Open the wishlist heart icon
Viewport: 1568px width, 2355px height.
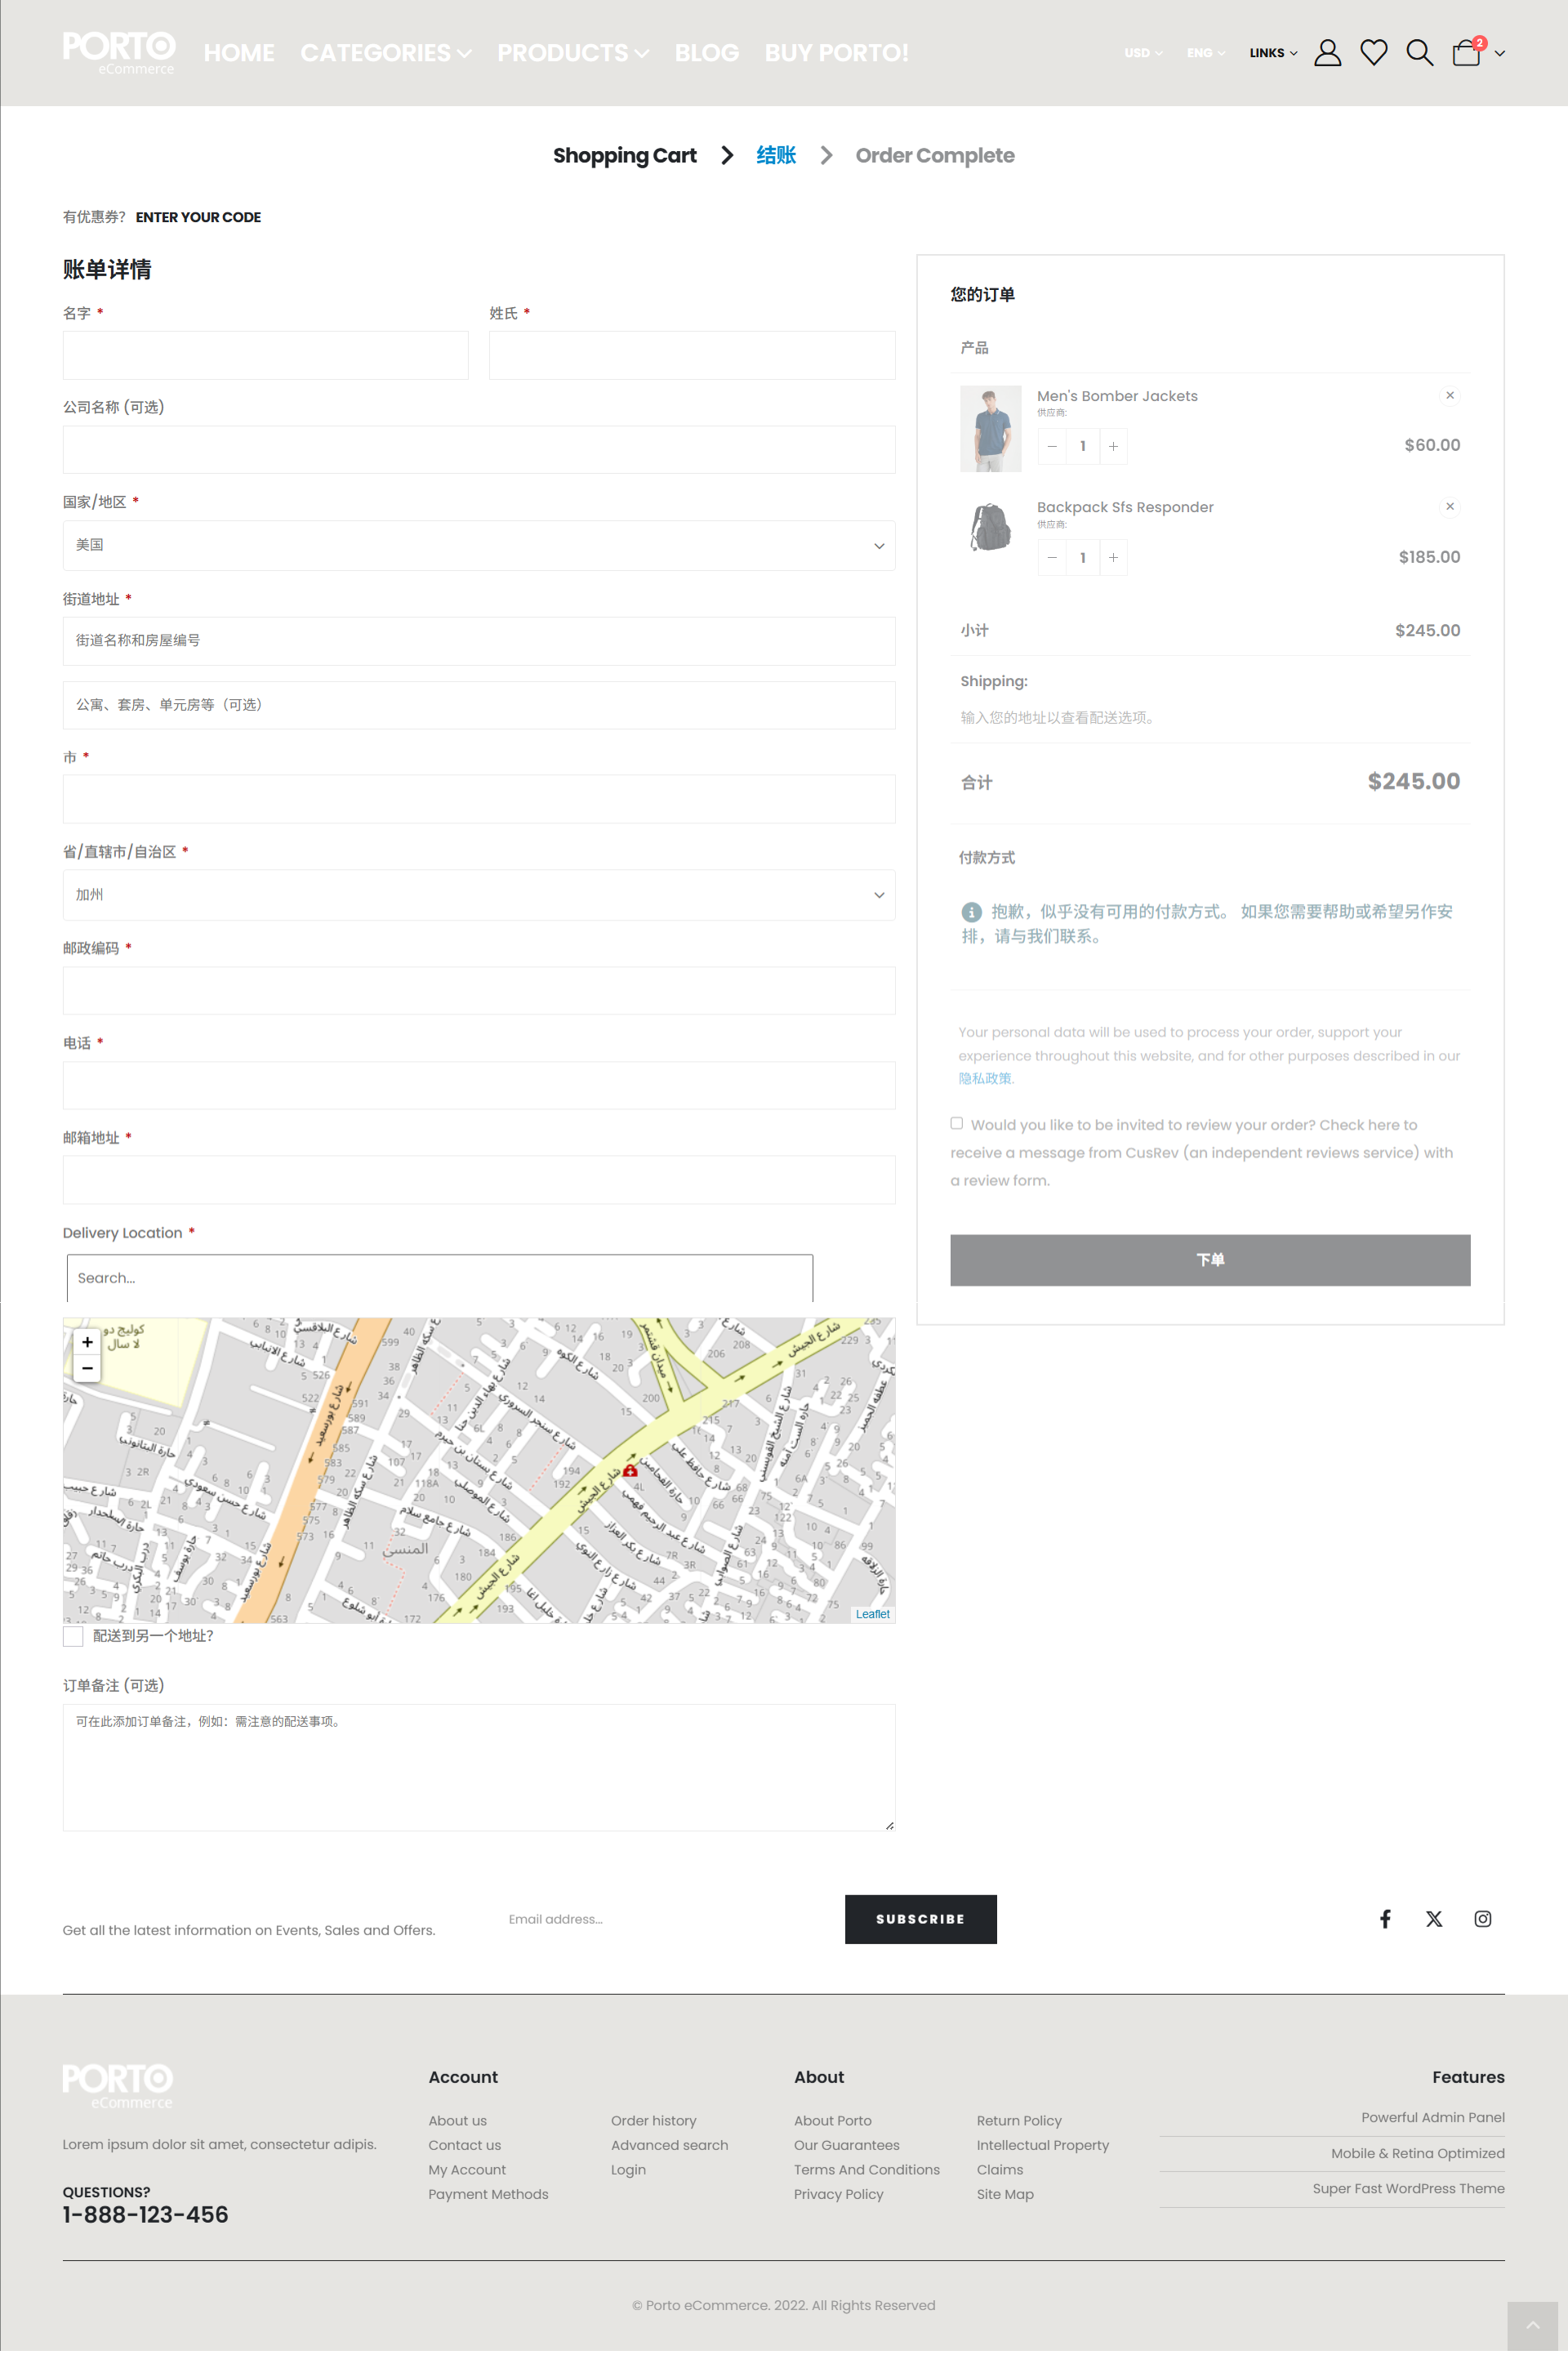[1373, 53]
